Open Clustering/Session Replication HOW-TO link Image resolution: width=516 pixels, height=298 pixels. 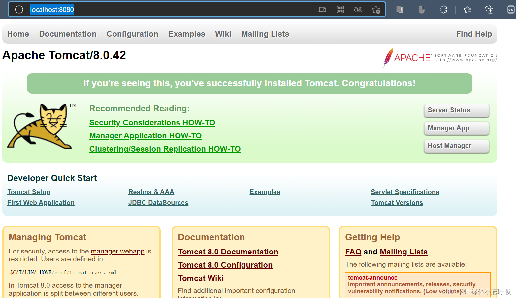pyautogui.click(x=165, y=149)
